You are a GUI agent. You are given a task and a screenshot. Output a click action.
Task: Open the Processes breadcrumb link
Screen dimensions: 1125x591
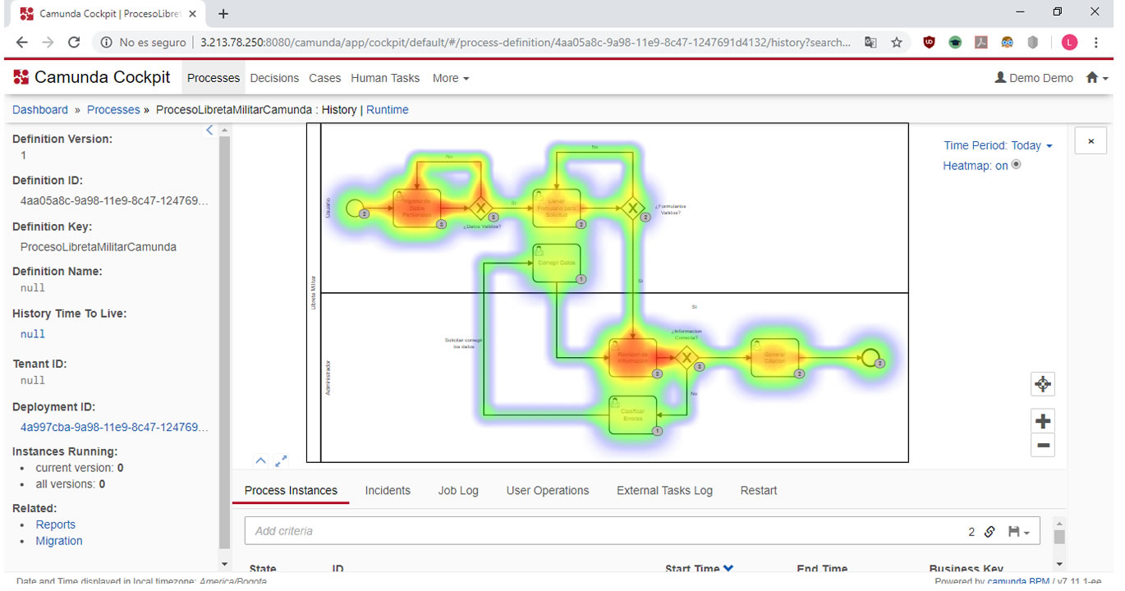coord(113,110)
